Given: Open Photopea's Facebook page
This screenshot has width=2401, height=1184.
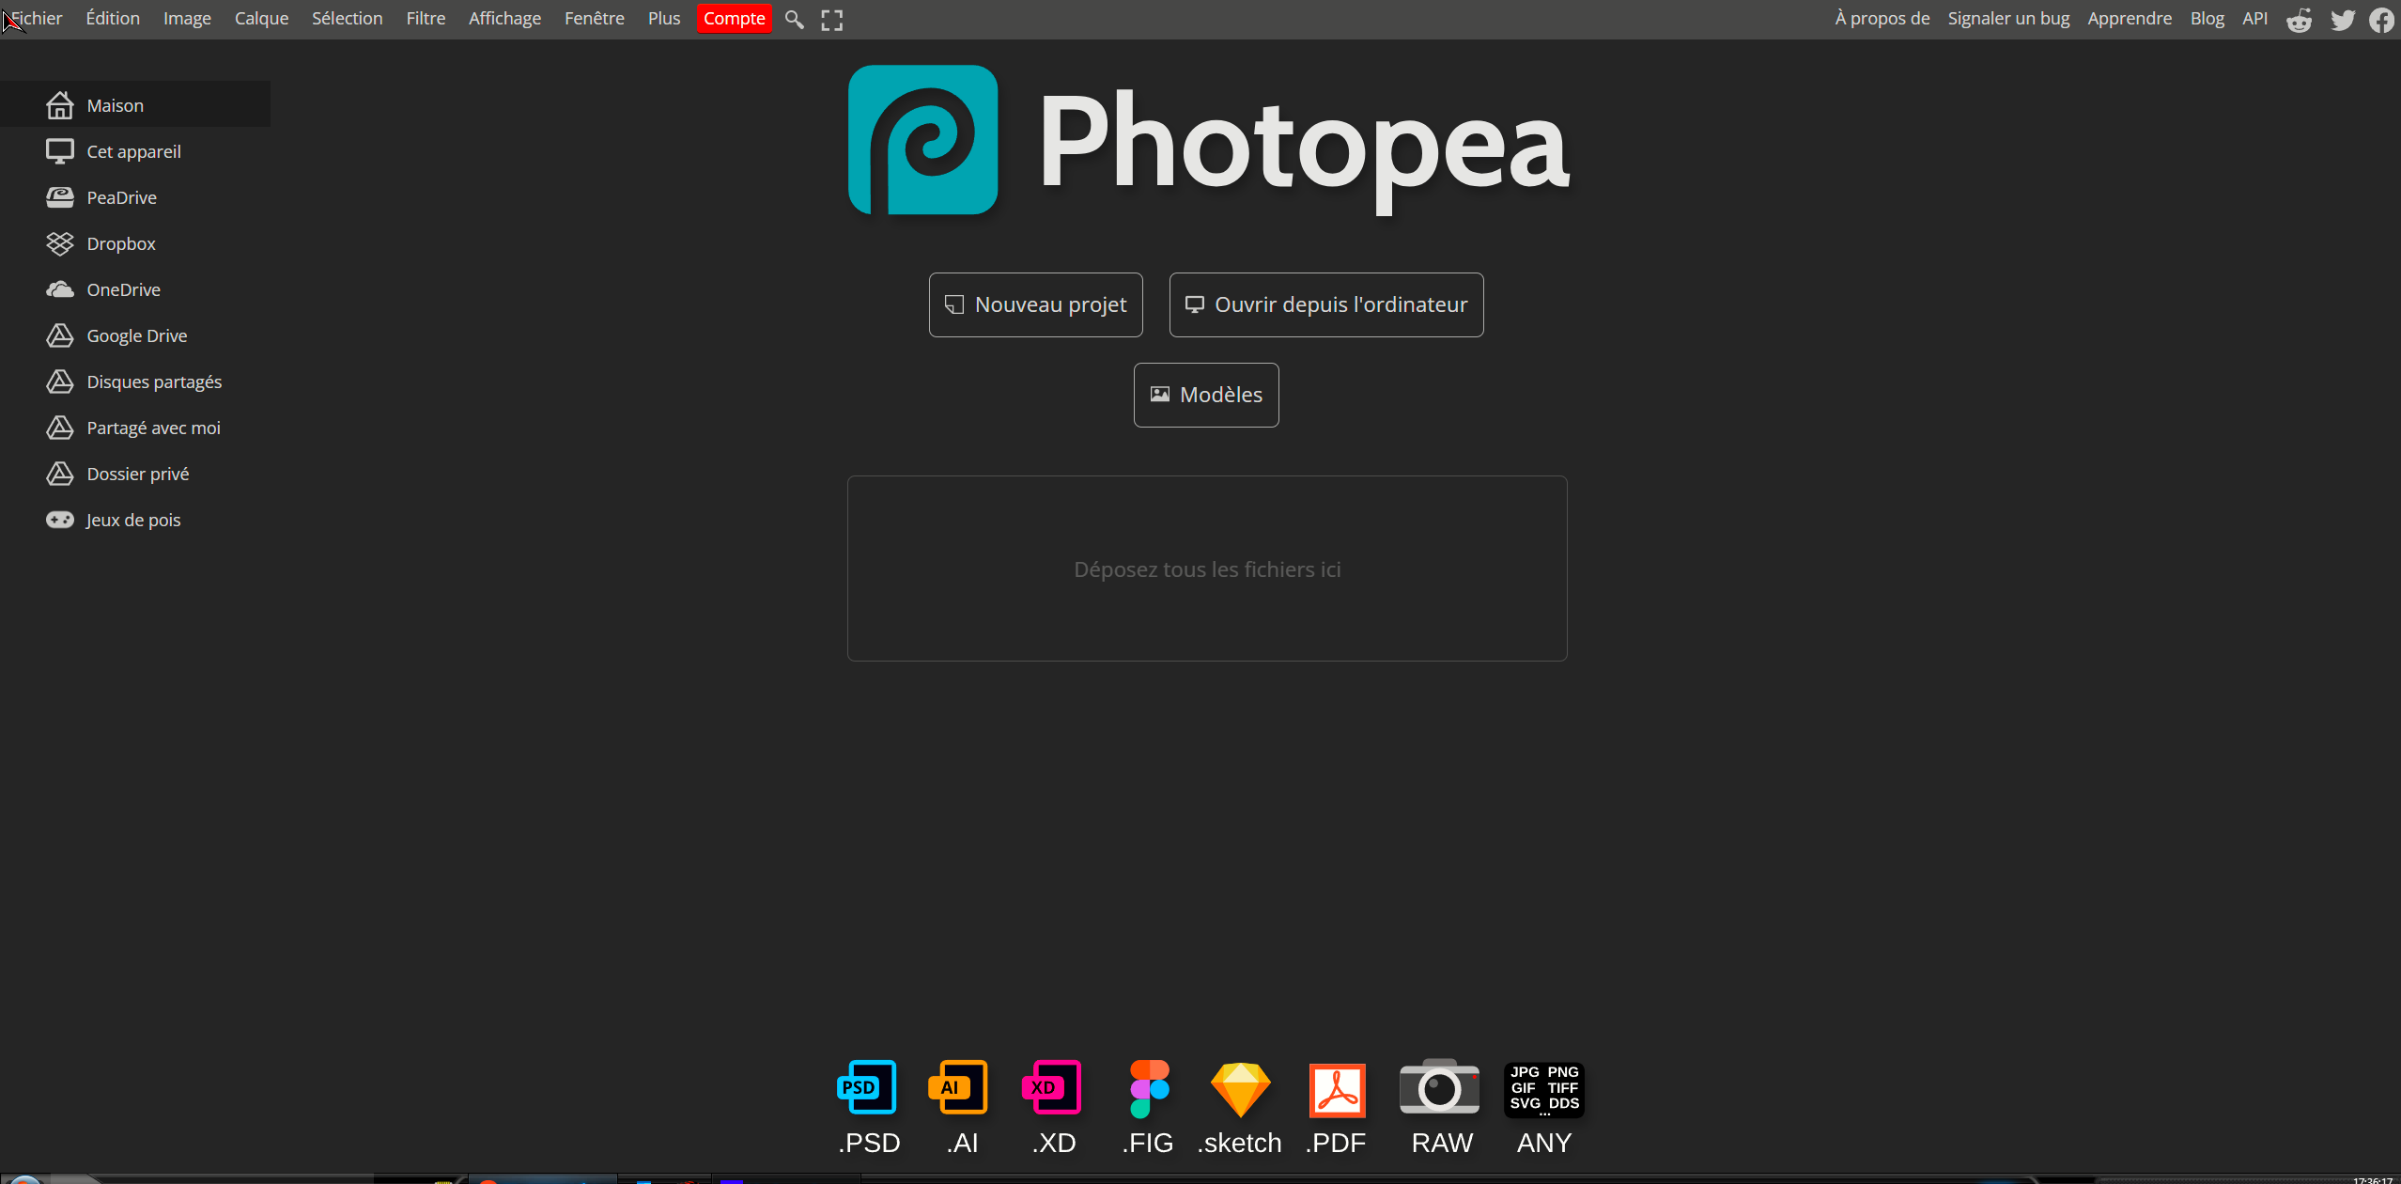Looking at the screenshot, I should pos(2382,19).
